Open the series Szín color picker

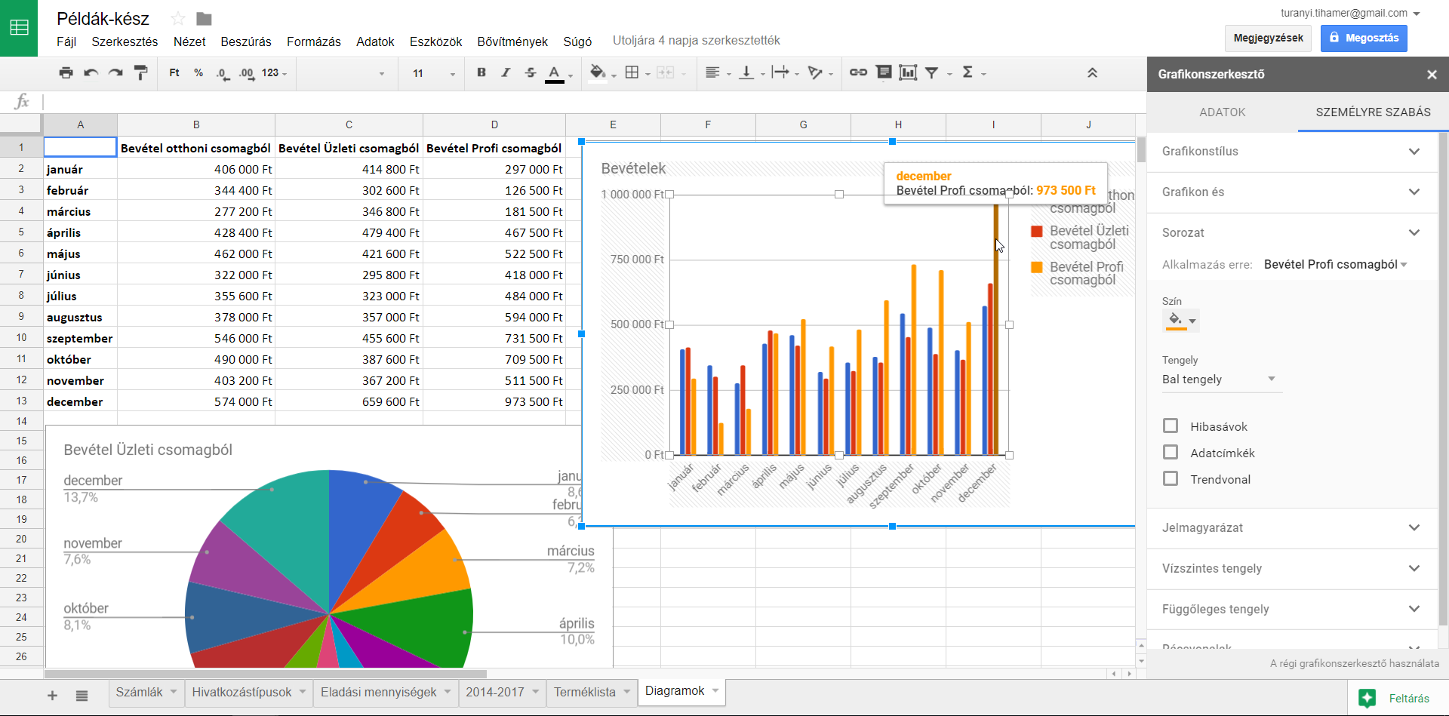tap(1180, 321)
